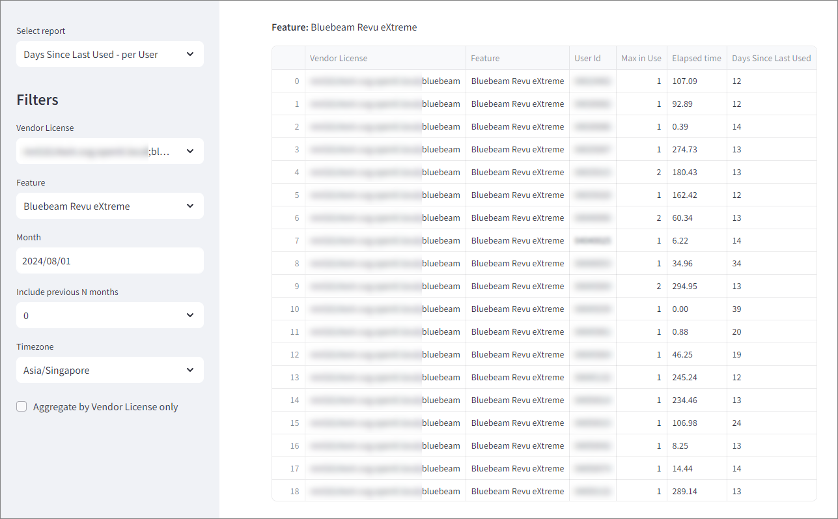Click the chevron arrow of Select report

pyautogui.click(x=190, y=55)
